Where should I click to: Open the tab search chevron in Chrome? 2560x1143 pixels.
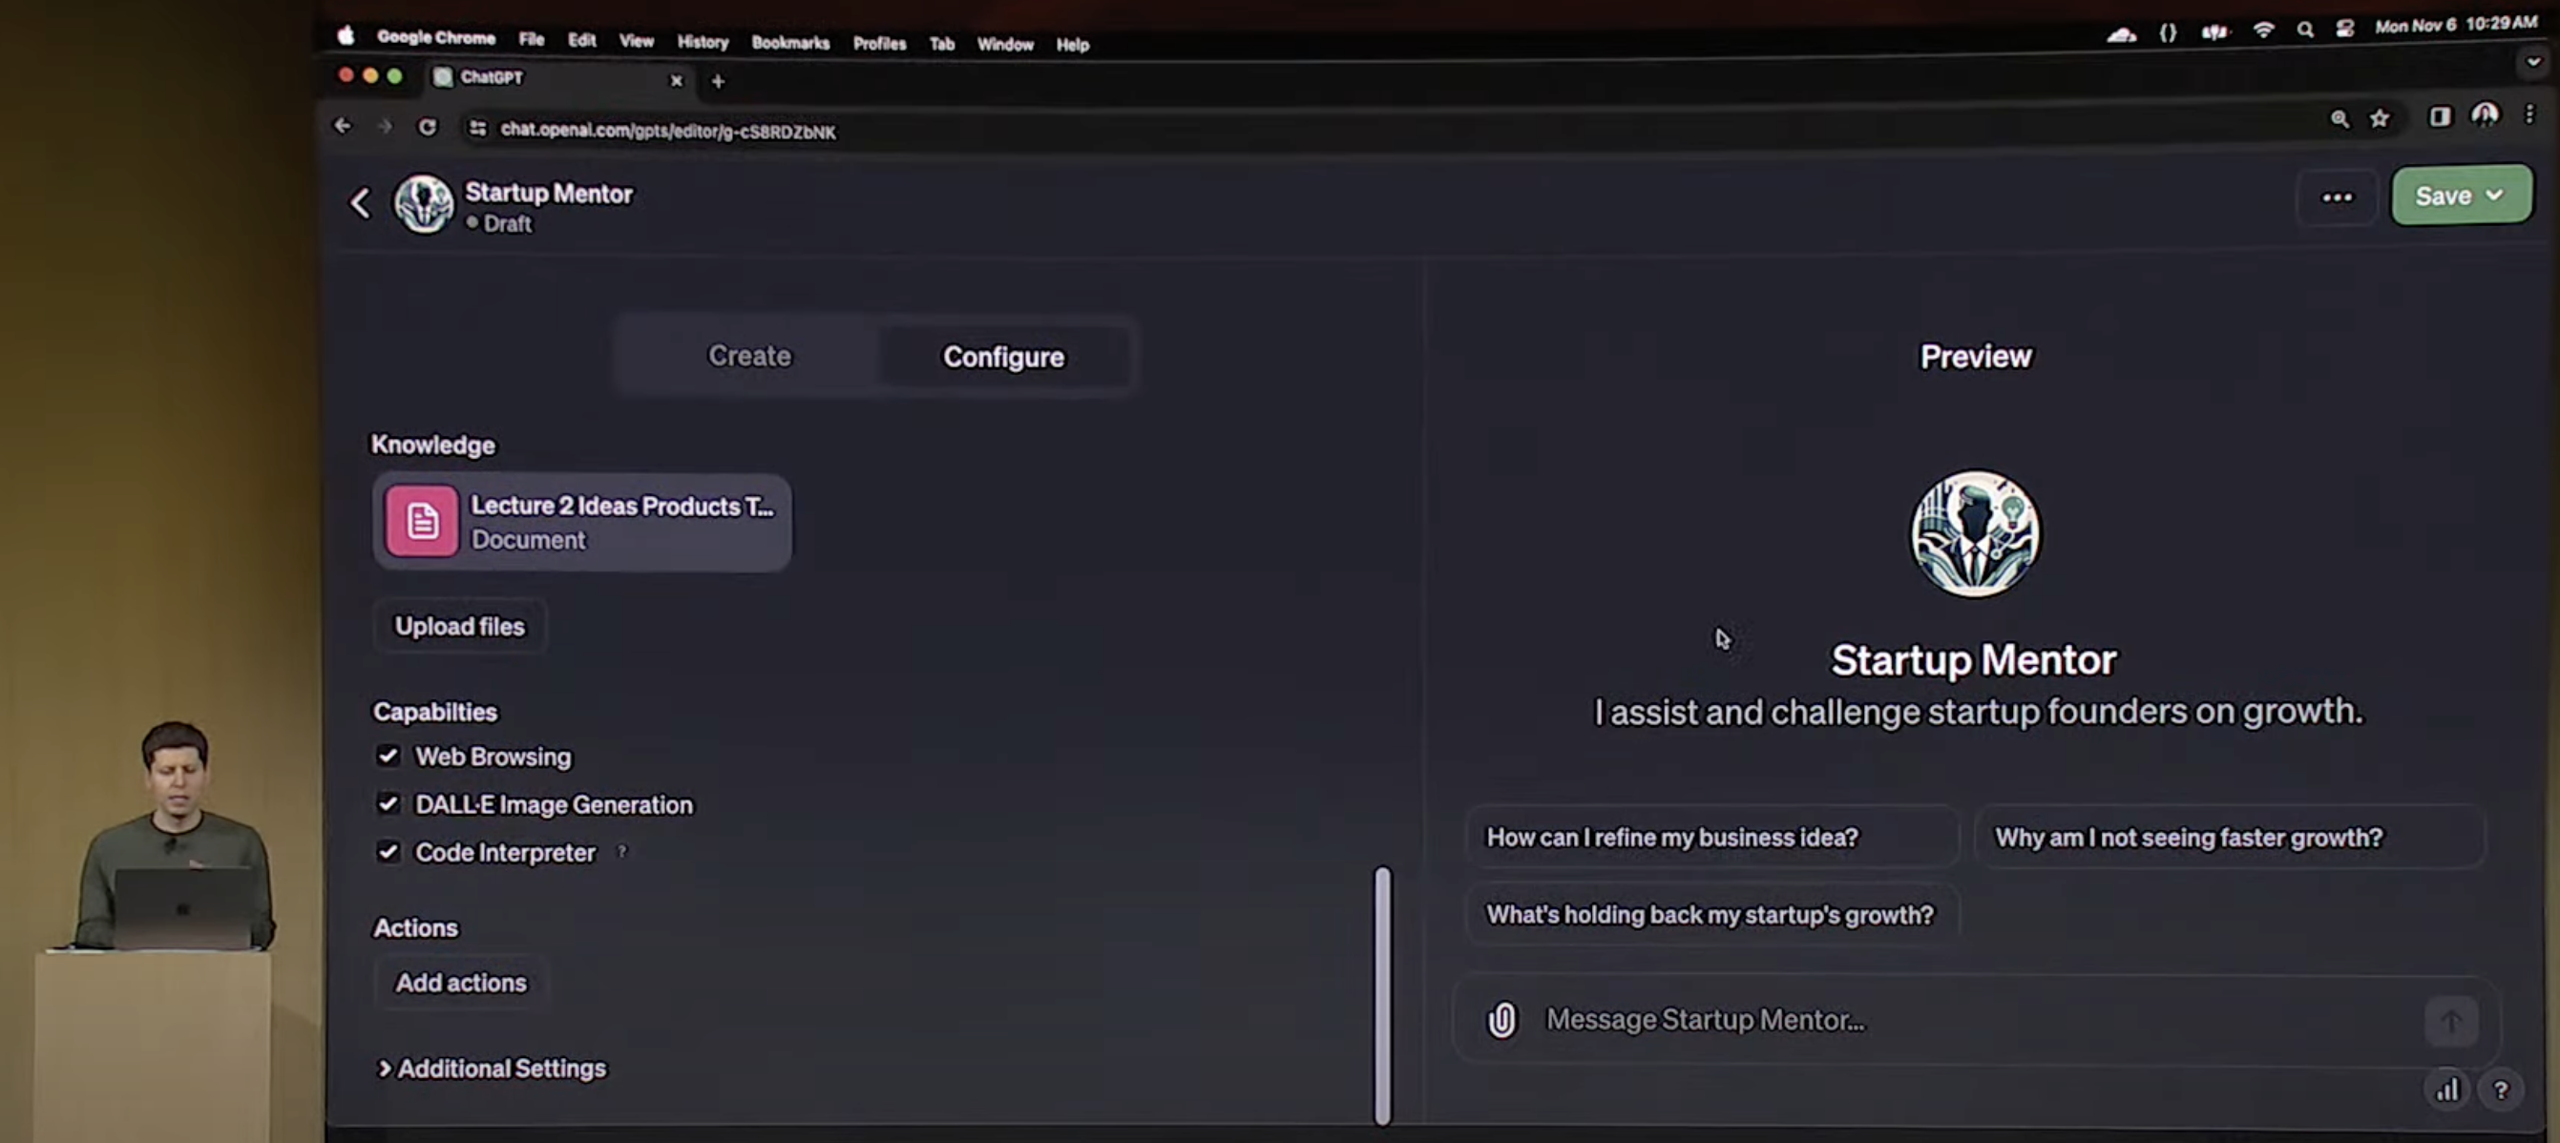2533,62
